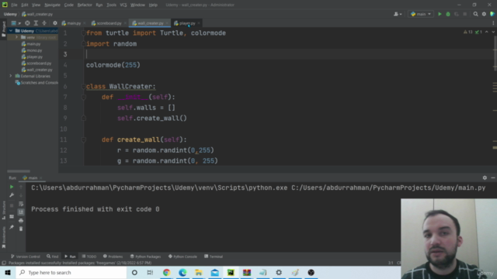Open Version Control tool window
Viewport: 497px width, 279px height.
pos(26,257)
